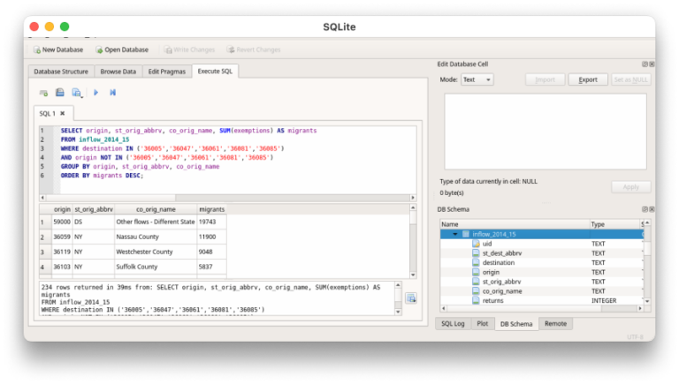Image resolution: width=679 pixels, height=384 pixels.
Task: Select the cell with value 19743
Action: click(x=212, y=222)
